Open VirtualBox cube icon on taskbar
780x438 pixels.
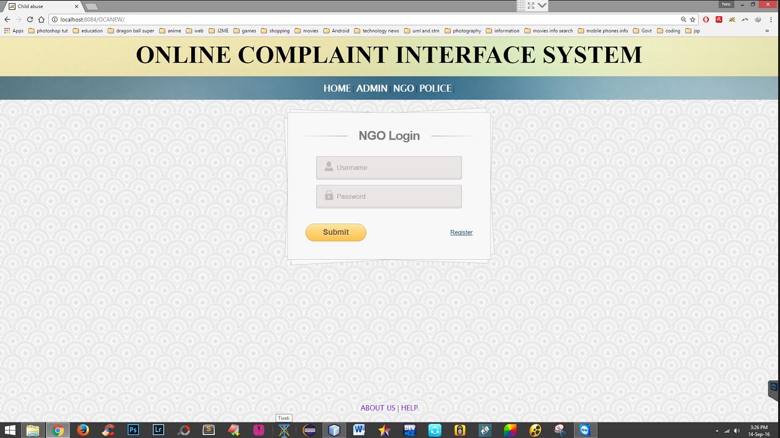pos(334,430)
